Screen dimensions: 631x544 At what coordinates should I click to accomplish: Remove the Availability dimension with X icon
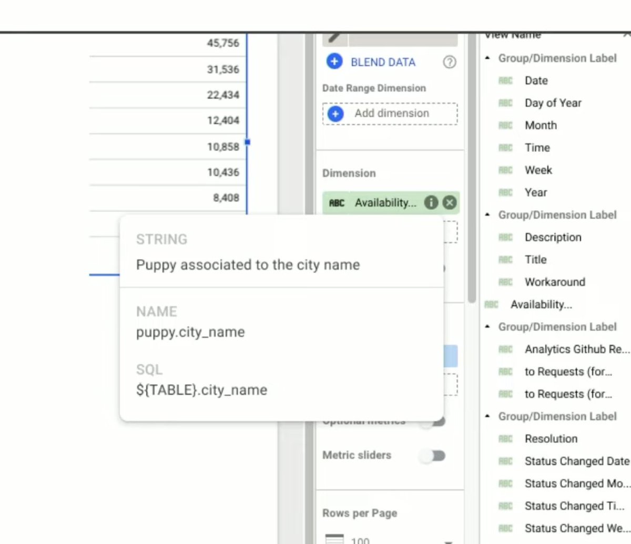[x=449, y=203]
